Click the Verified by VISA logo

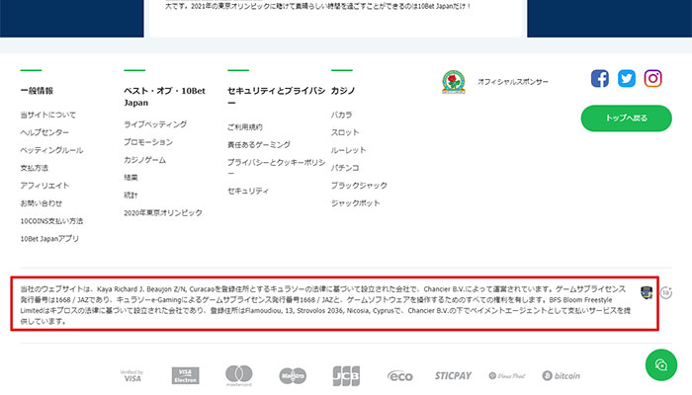pyautogui.click(x=131, y=376)
